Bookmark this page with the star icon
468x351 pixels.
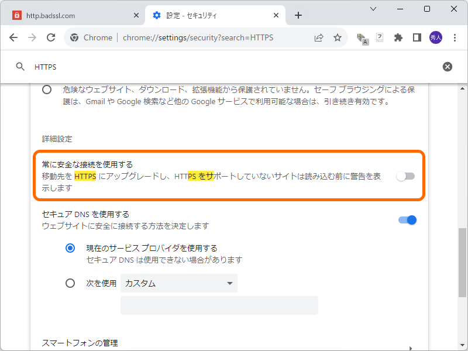click(x=338, y=37)
